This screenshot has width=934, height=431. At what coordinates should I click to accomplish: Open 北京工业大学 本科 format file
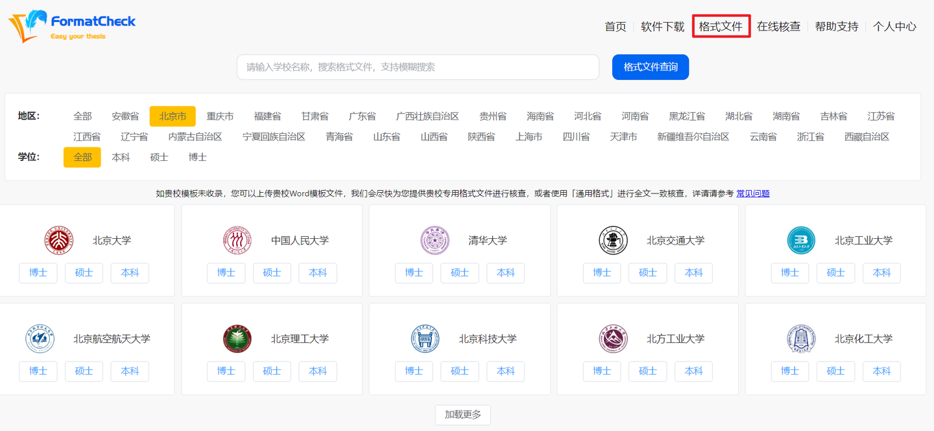881,273
